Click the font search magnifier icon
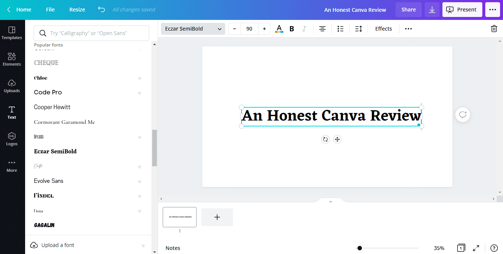This screenshot has height=254, width=503. (43, 33)
